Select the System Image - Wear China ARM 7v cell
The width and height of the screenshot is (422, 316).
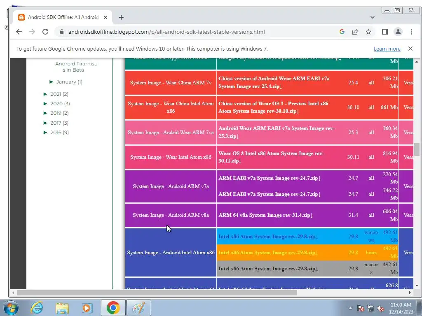[x=171, y=82]
